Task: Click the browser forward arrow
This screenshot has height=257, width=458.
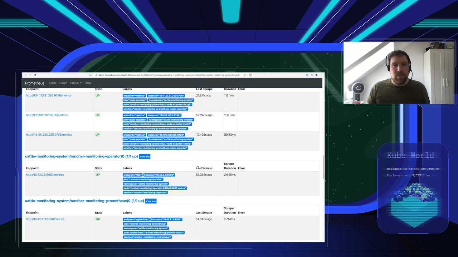Action: [x=30, y=75]
